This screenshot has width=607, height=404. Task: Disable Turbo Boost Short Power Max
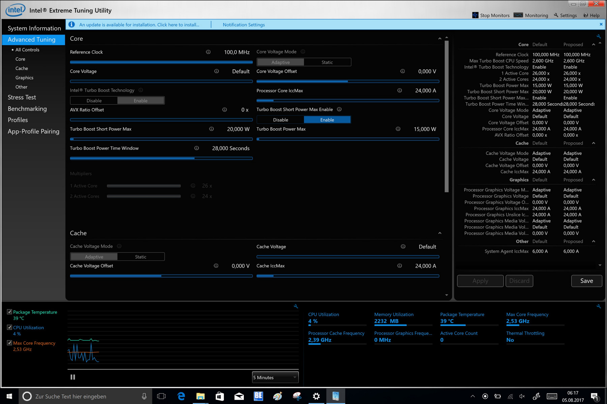(281, 120)
